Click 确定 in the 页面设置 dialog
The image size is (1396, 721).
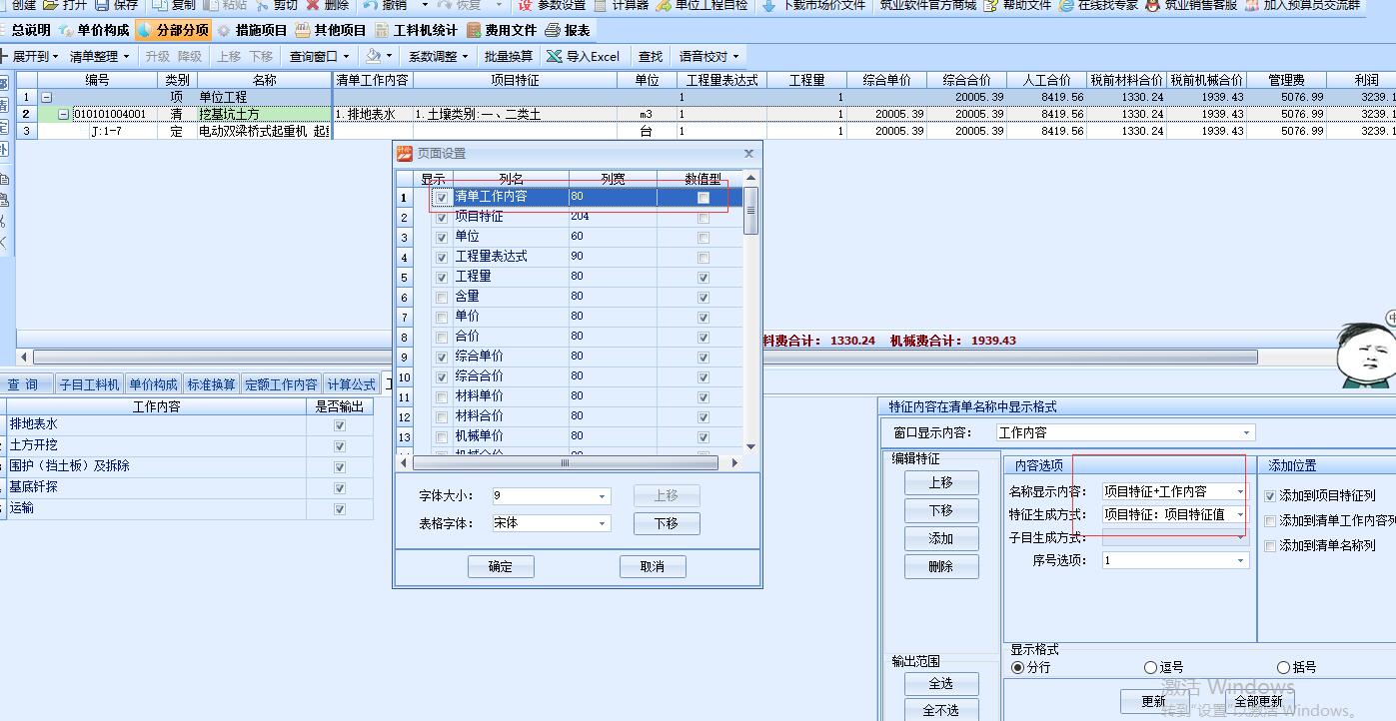tap(501, 566)
